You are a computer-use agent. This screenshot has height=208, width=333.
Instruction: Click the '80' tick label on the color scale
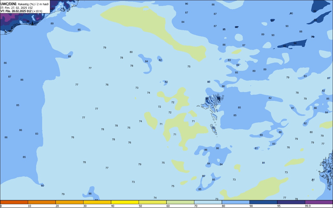pyautogui.click(x=223, y=206)
